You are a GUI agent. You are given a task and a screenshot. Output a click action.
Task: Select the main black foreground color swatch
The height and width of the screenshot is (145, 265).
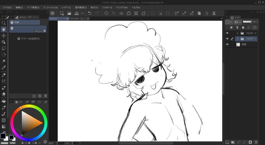3,136
